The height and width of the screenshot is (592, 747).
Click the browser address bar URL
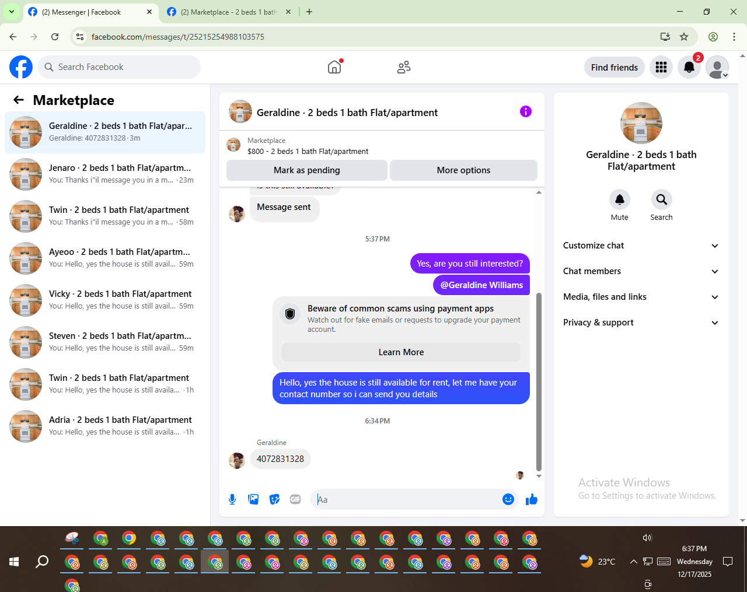click(178, 37)
